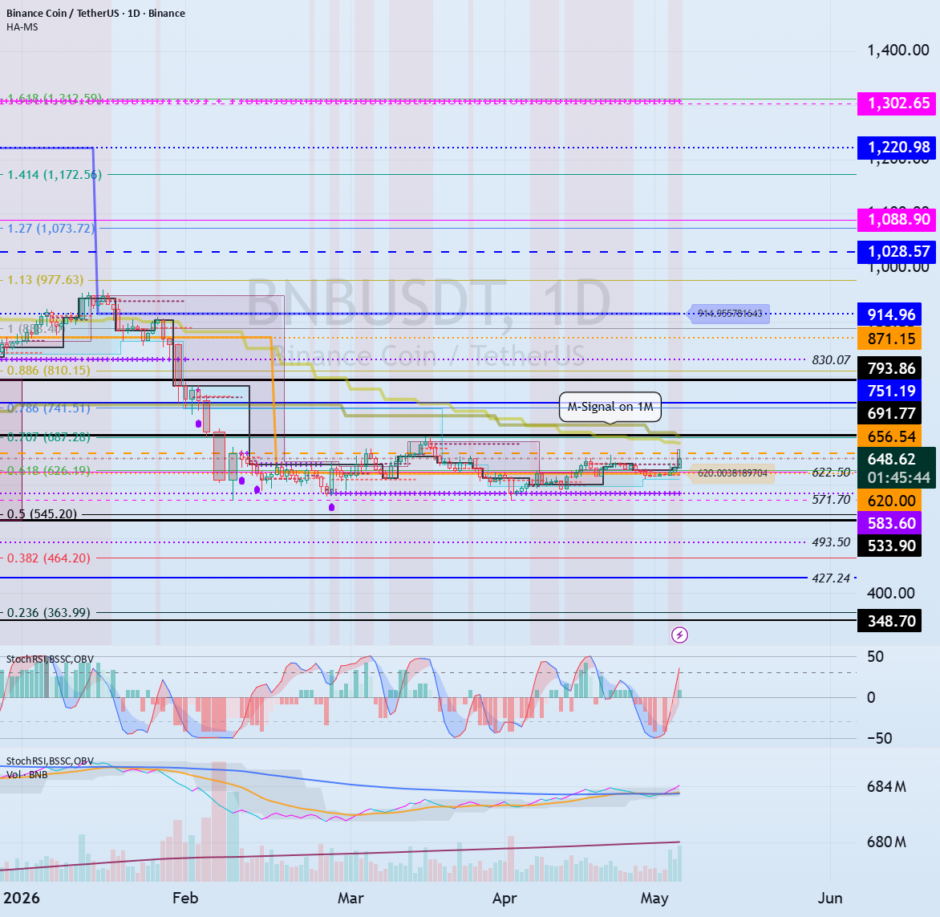Click the May label on time axis
Image resolution: width=940 pixels, height=917 pixels.
coord(654,898)
